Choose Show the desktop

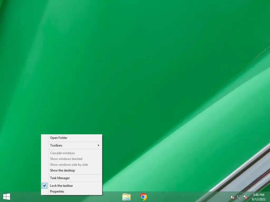tap(72, 170)
